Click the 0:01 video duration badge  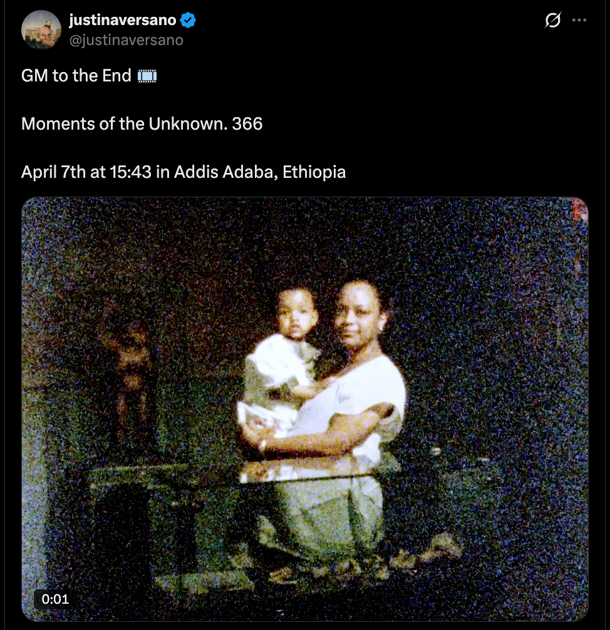(55, 599)
